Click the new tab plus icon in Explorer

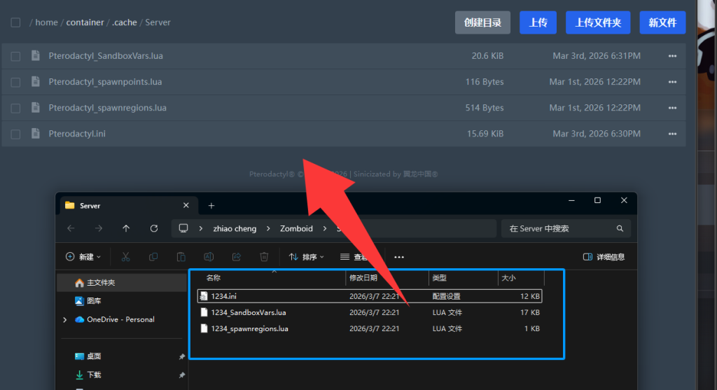coord(211,206)
